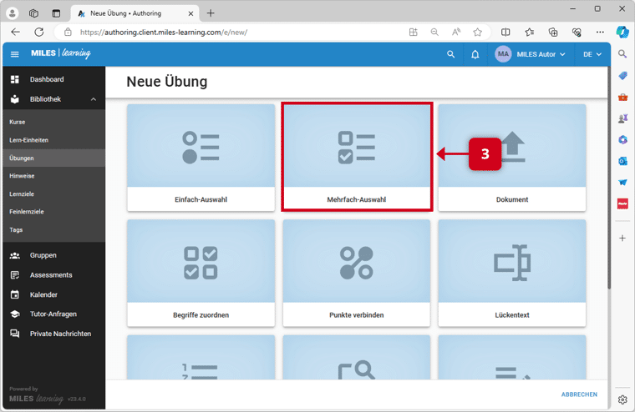The width and height of the screenshot is (635, 412).
Task: Select the Lückentext exercise card
Action: click(x=511, y=273)
